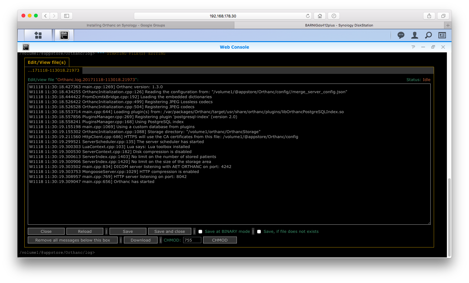Enable Save, if file does not exists
This screenshot has height=283, width=469.
[x=259, y=232]
